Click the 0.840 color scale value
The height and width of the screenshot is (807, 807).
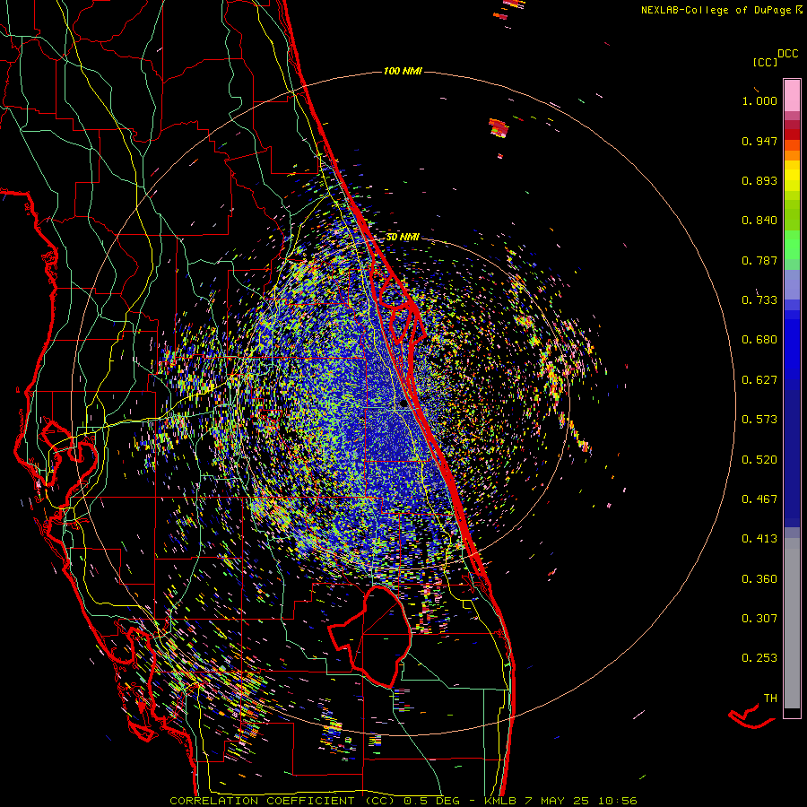pyautogui.click(x=759, y=221)
